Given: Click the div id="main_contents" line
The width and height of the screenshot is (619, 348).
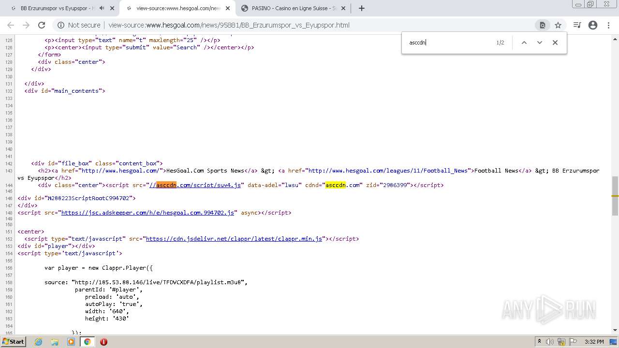Looking at the screenshot, I should (65, 91).
